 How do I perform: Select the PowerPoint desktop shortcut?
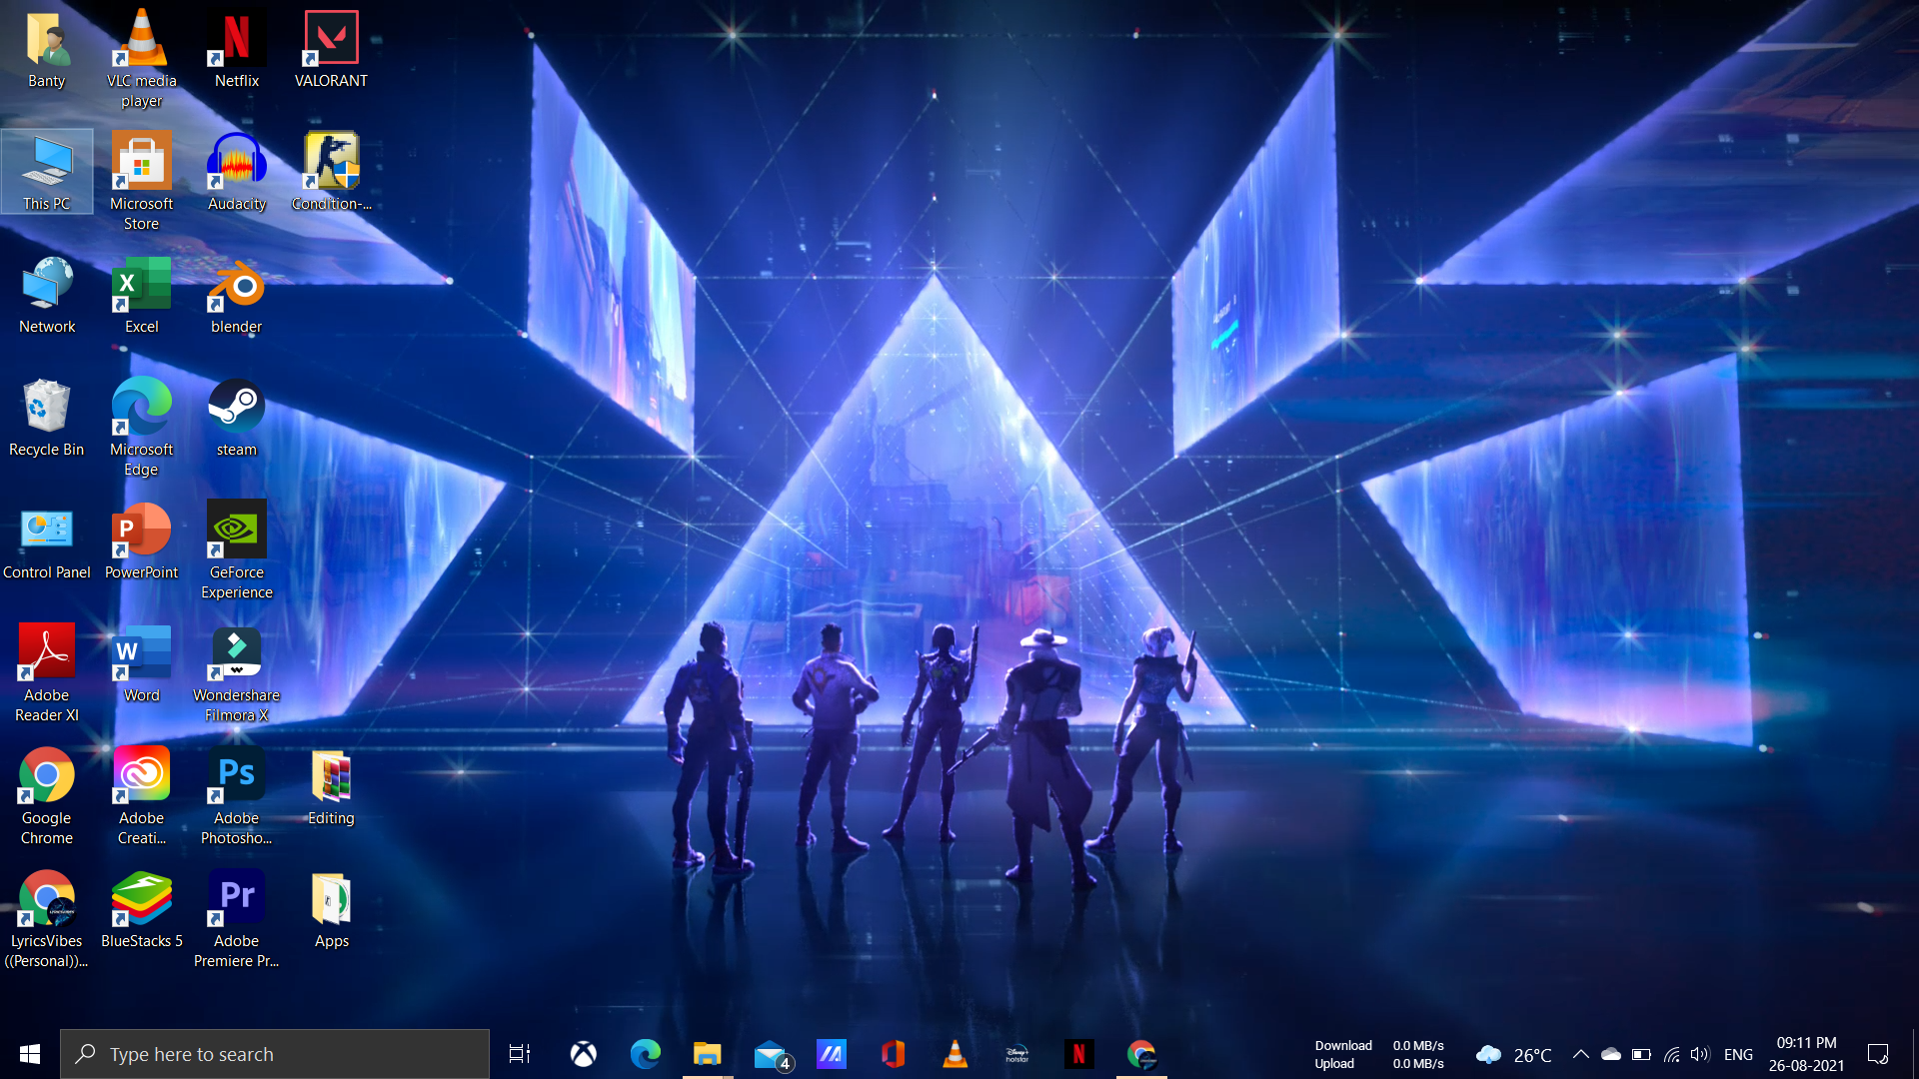[x=141, y=541]
